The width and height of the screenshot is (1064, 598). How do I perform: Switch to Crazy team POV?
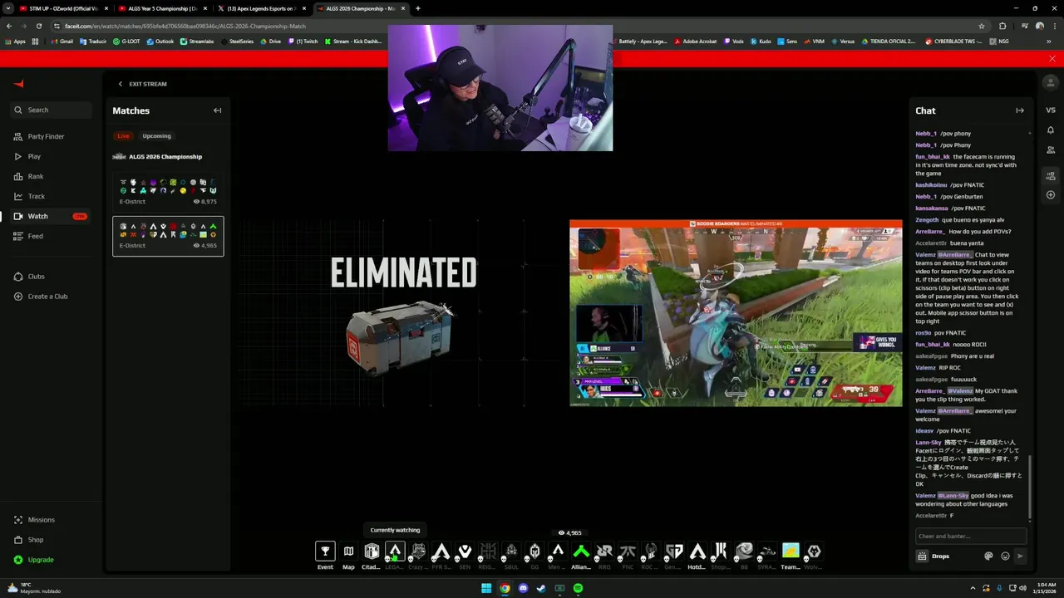pyautogui.click(x=418, y=551)
